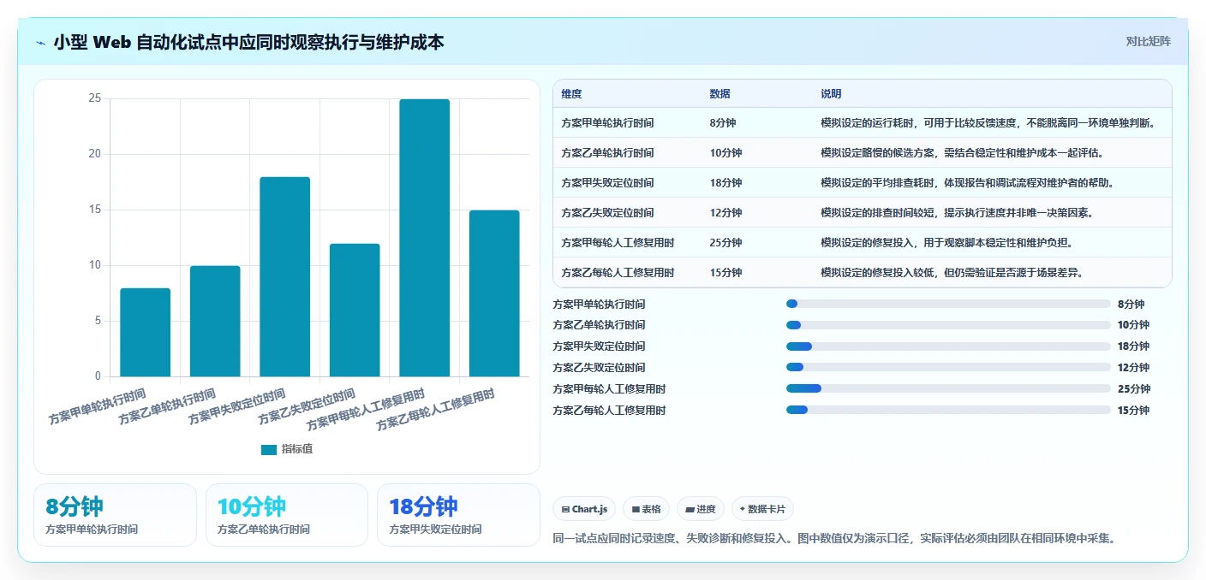
Task: Click the 8分钟 progress bar for 方案甲单轮执行时间
Action: click(948, 304)
